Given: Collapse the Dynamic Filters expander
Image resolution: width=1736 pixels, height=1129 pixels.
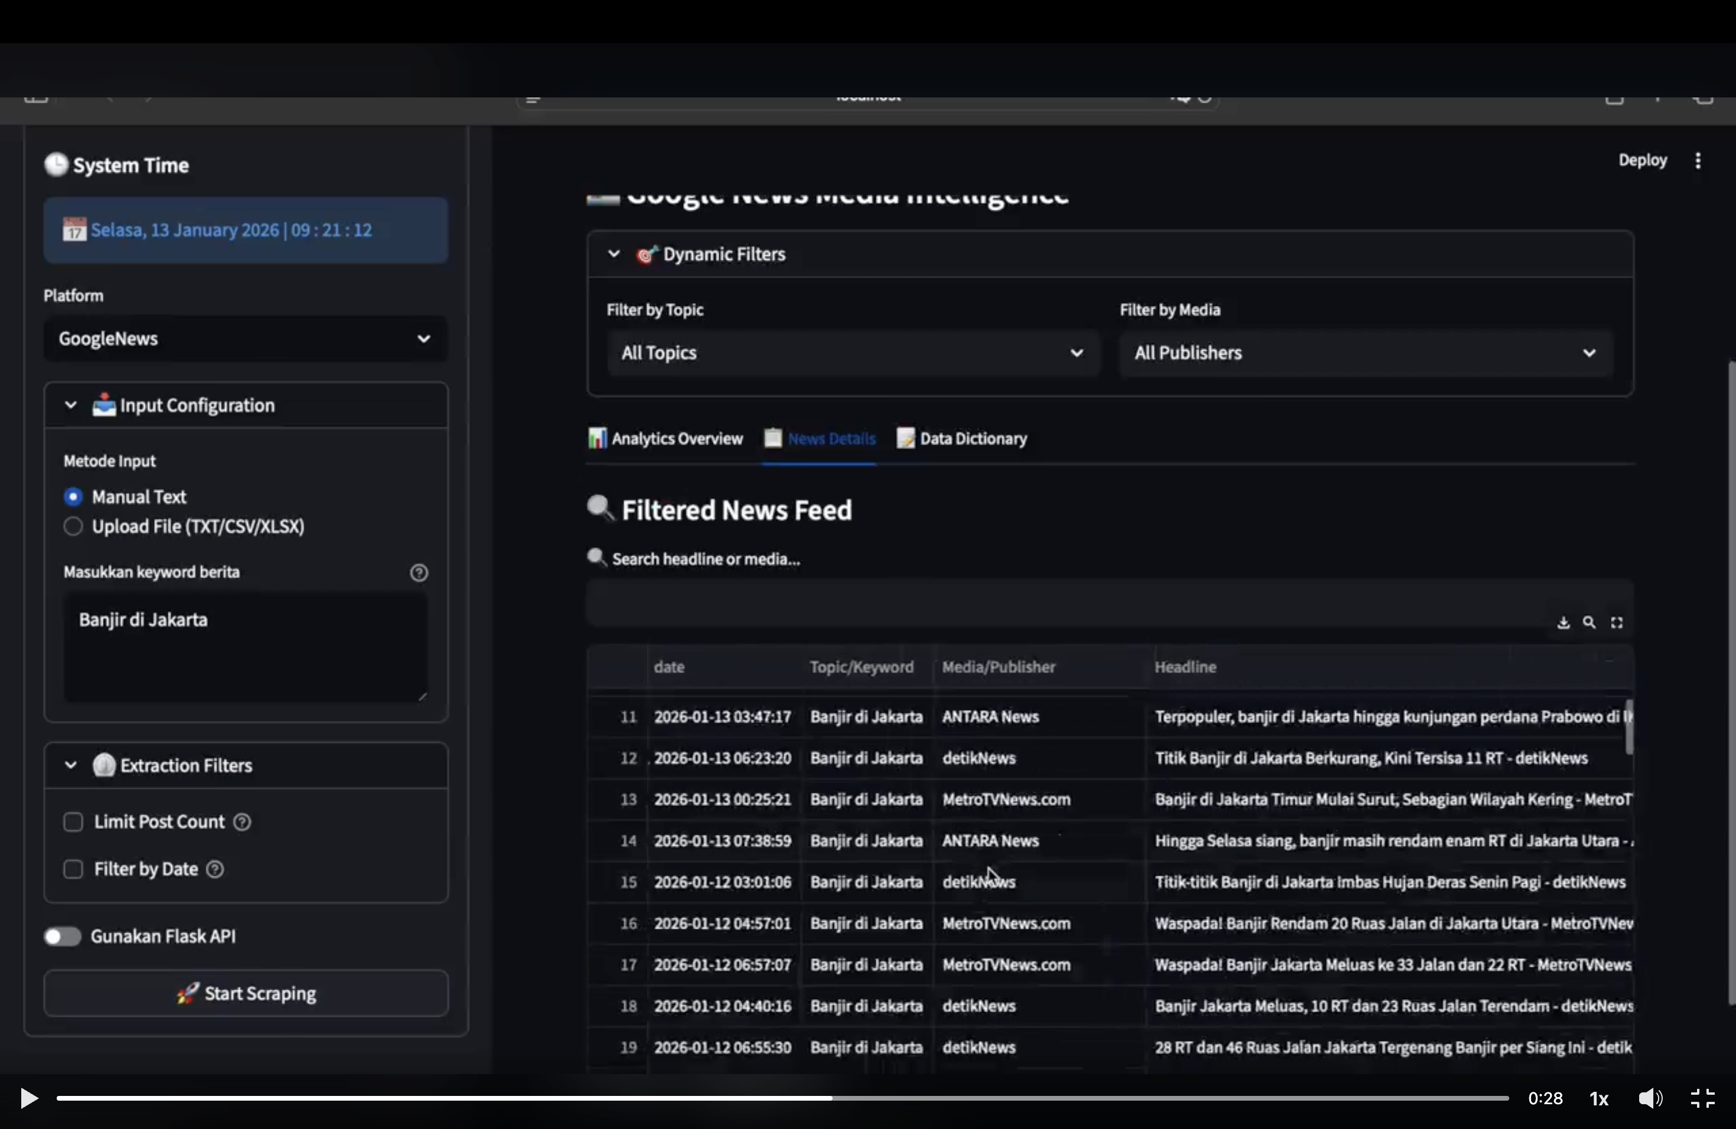Looking at the screenshot, I should tap(614, 254).
